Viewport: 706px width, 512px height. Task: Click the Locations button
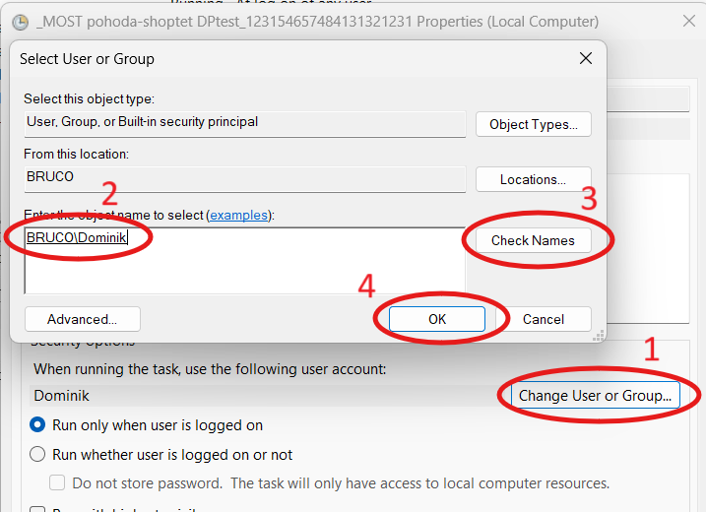[x=533, y=180]
